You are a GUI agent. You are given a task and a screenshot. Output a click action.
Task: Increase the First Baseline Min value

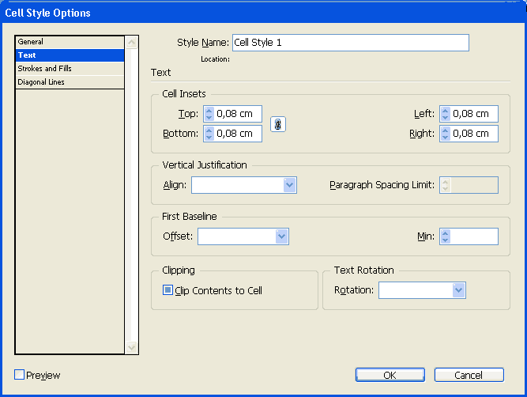tap(446, 233)
